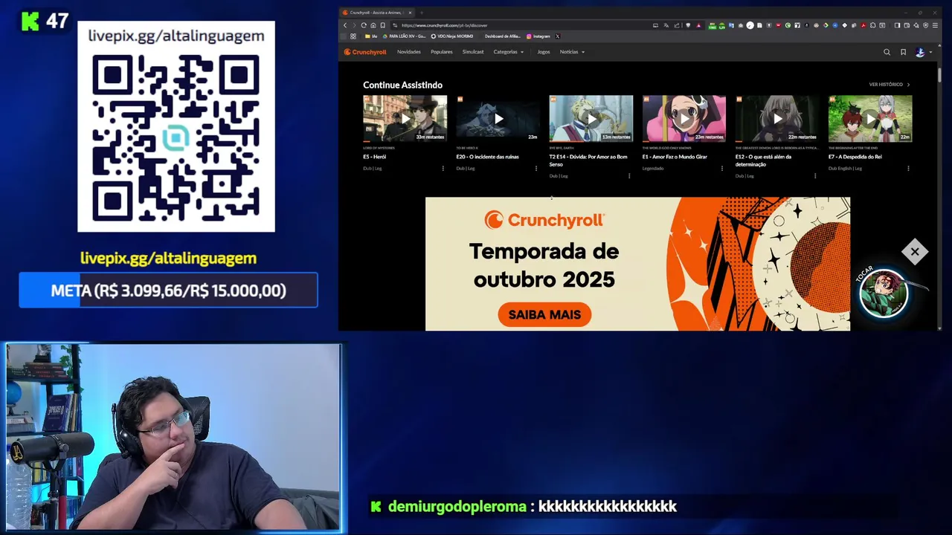
Task: Click title E7 - A Despedida do Rei
Action: tap(855, 157)
